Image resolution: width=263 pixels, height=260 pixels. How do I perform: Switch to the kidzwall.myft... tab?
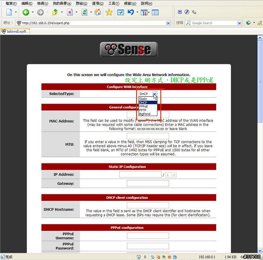15,31
